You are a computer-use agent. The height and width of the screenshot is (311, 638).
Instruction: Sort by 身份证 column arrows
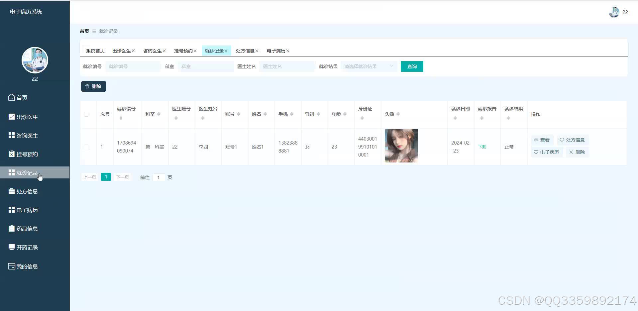[362, 118]
